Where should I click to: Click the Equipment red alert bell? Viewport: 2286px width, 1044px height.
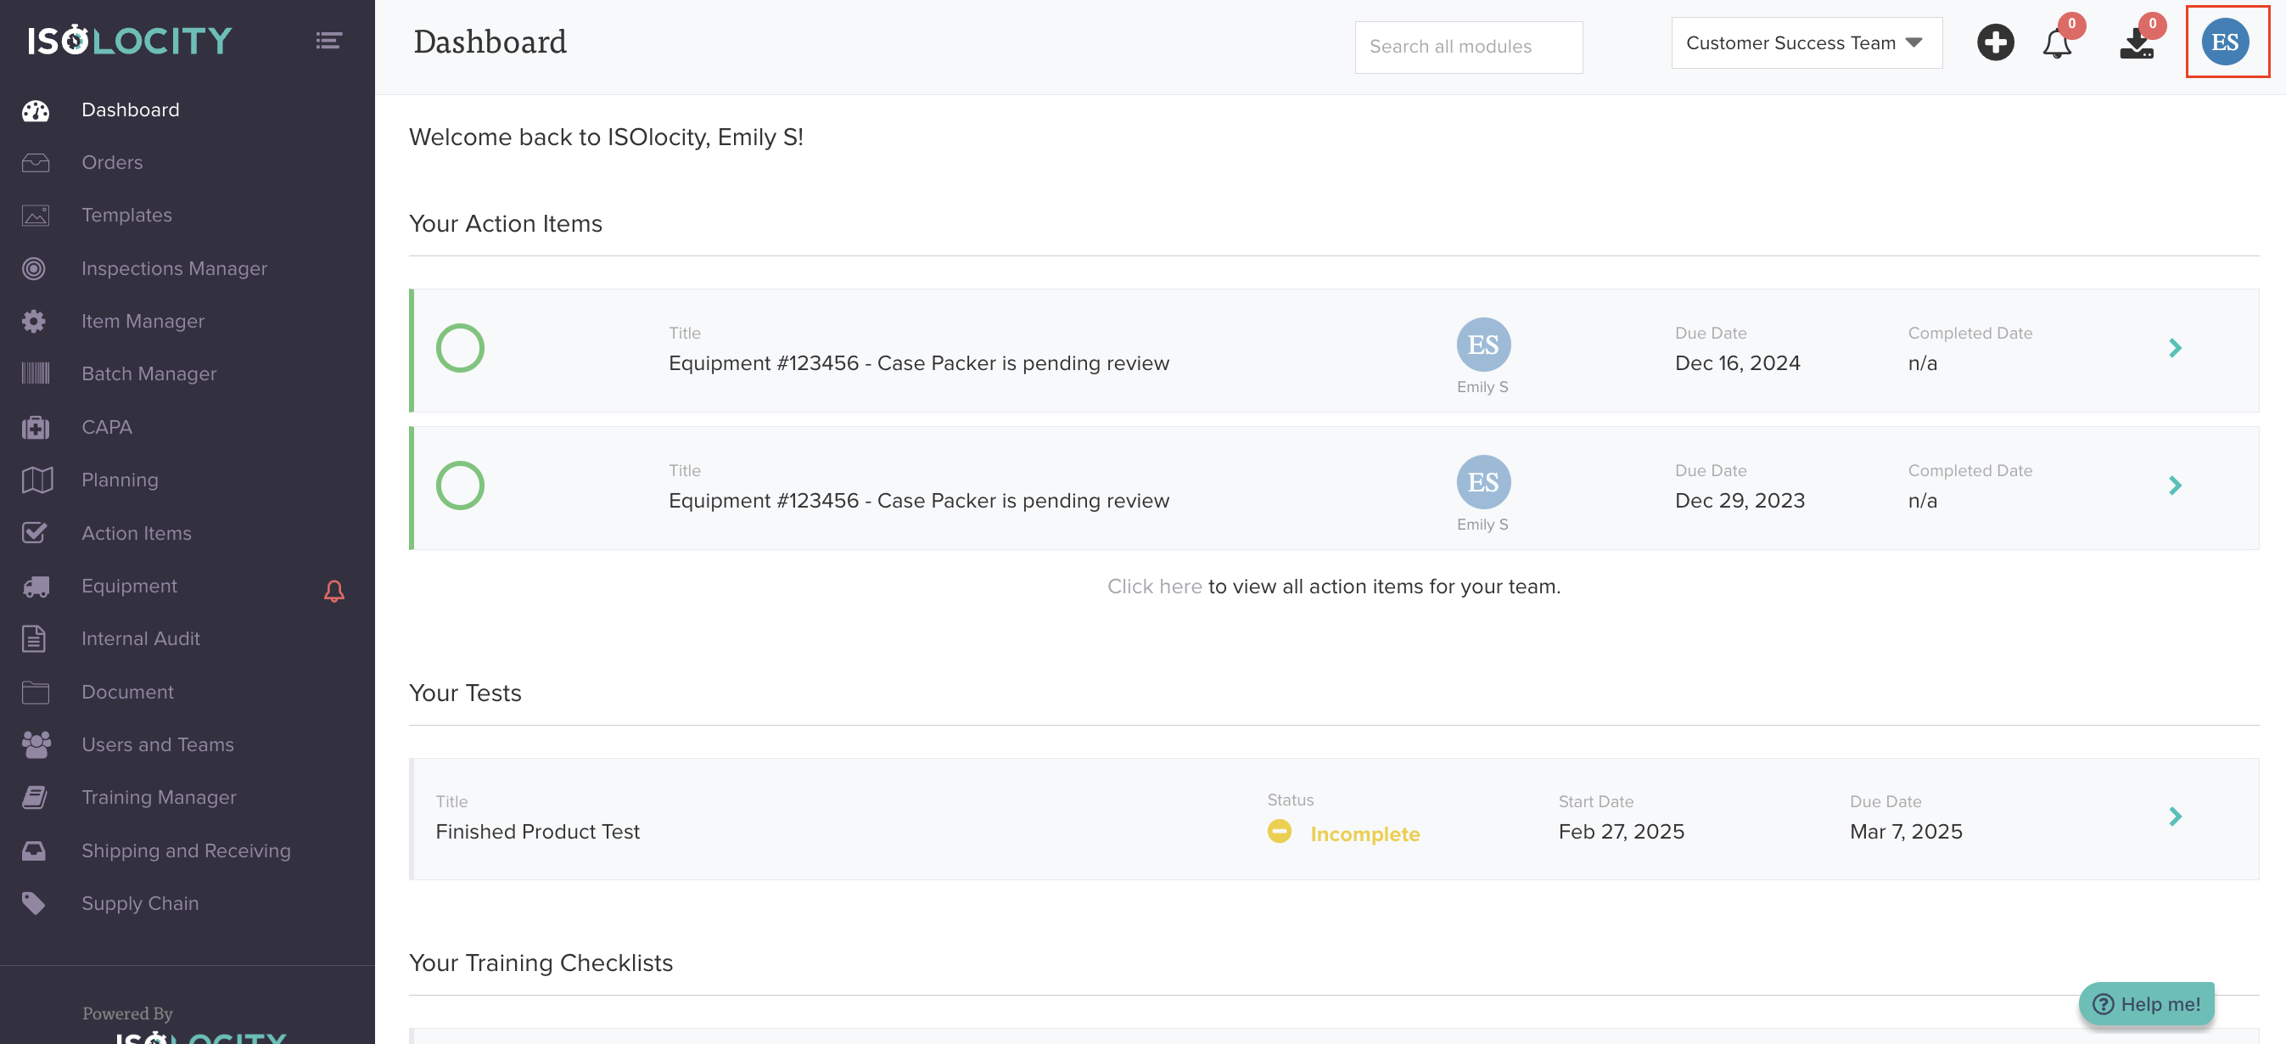pos(333,592)
